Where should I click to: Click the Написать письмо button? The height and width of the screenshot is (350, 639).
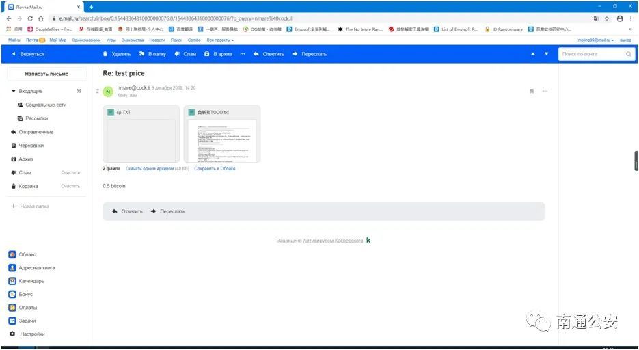pos(46,74)
